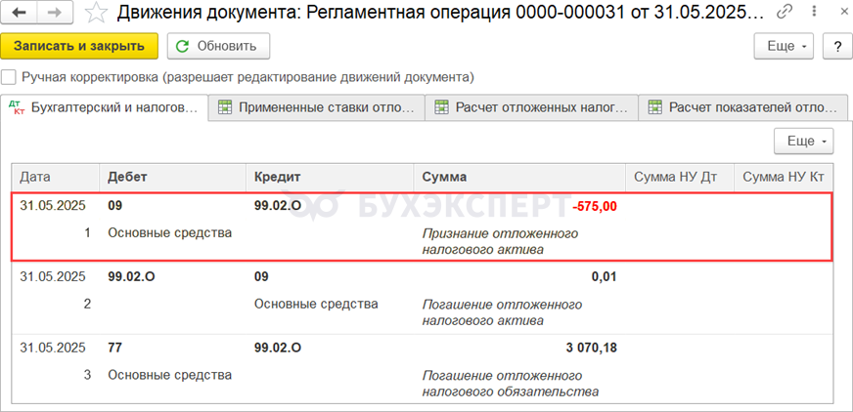Open the vertical three-dots window menu
This screenshot has height=412, width=853.
point(810,14)
